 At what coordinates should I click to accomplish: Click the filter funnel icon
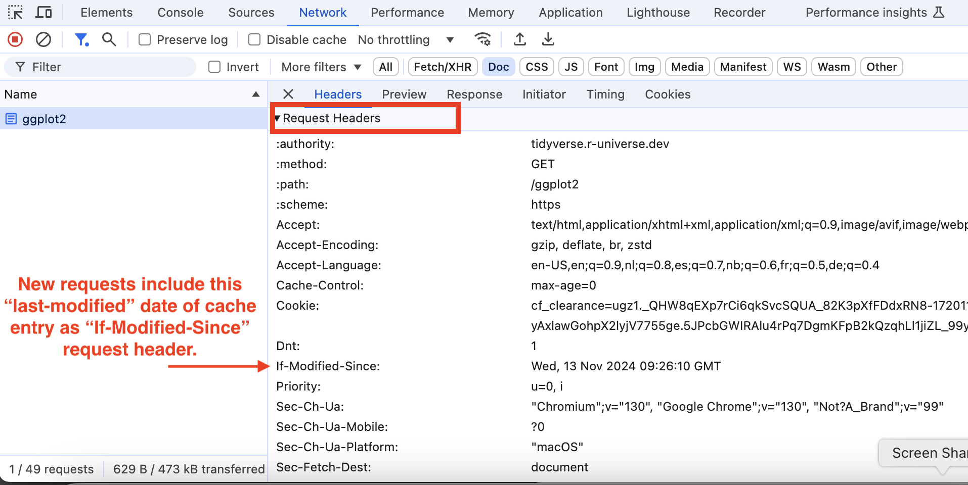click(81, 39)
